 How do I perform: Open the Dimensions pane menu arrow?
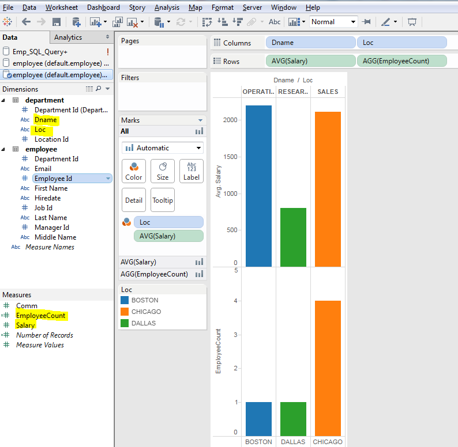click(108, 89)
